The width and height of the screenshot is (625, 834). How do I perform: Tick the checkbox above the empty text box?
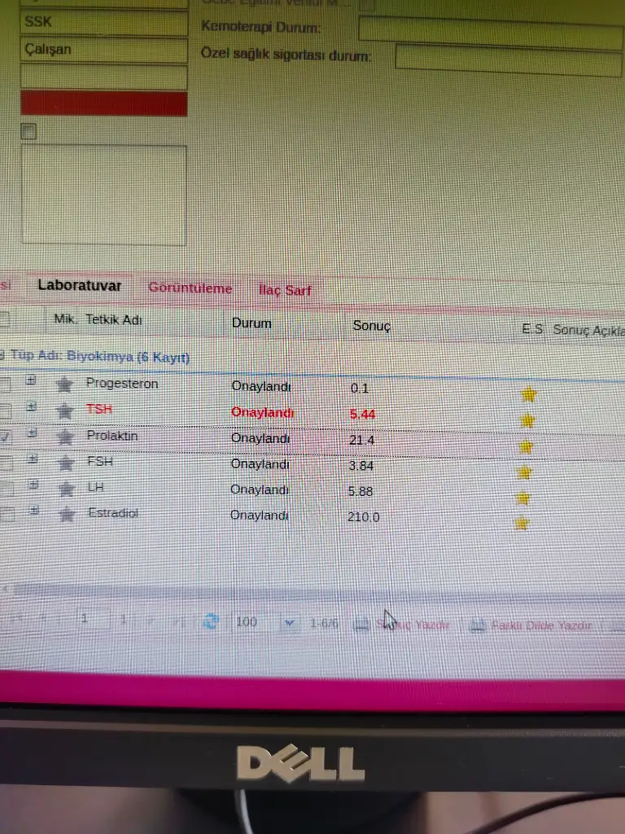tap(29, 131)
